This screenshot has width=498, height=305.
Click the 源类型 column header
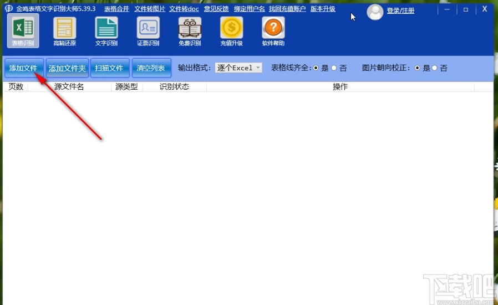pyautogui.click(x=127, y=86)
